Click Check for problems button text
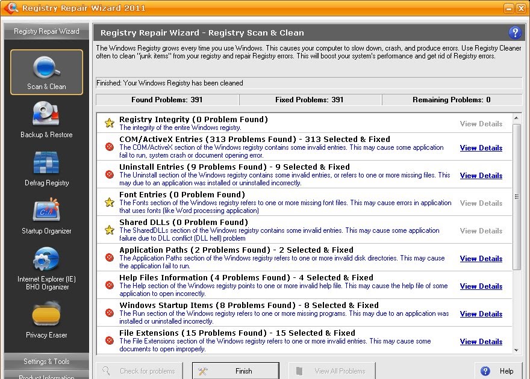This screenshot has height=379, width=530. (148, 371)
